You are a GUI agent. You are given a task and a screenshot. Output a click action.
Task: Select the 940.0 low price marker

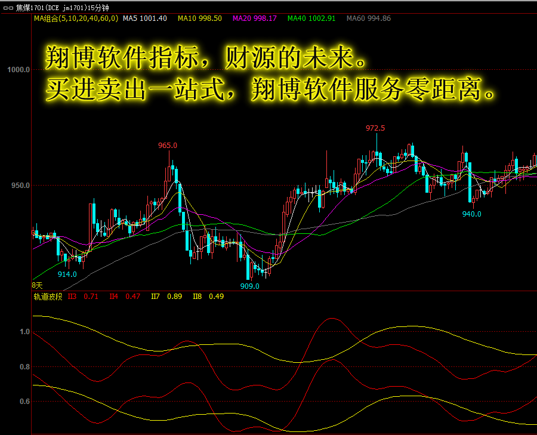point(471,214)
